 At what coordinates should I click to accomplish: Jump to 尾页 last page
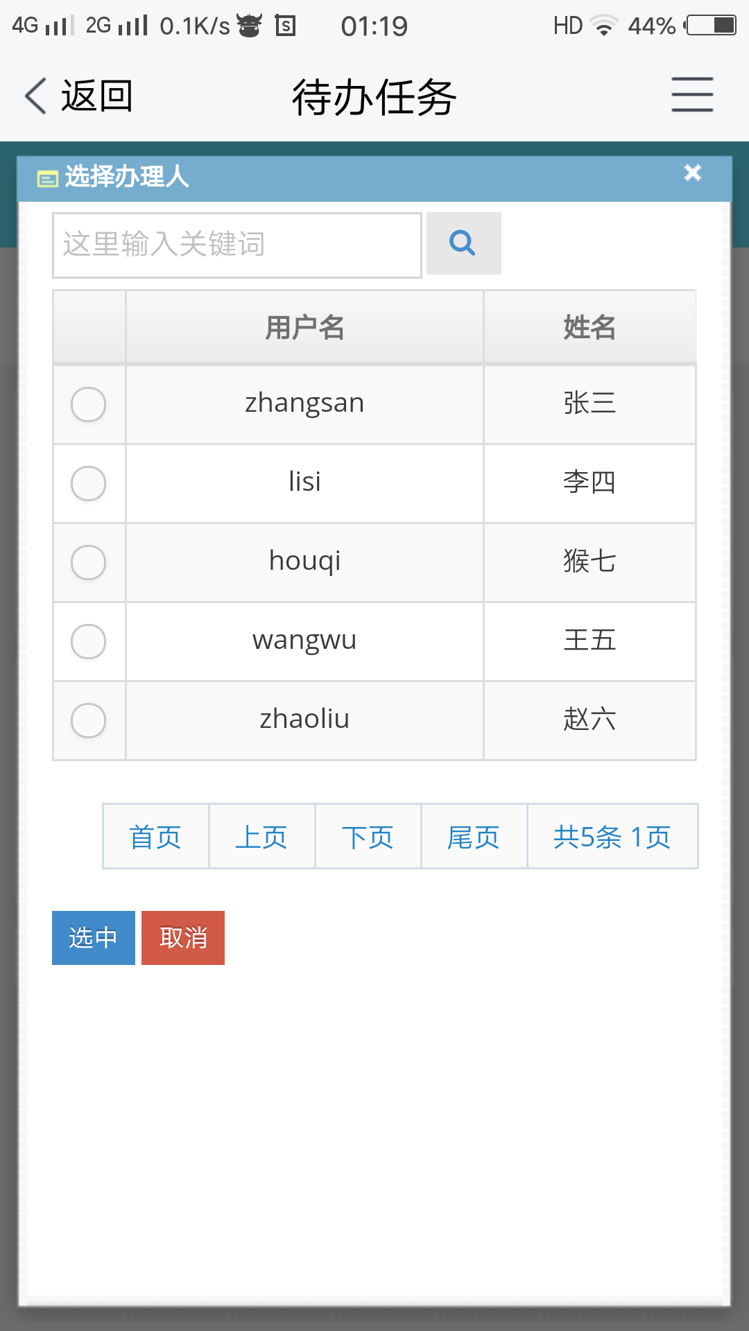click(474, 837)
